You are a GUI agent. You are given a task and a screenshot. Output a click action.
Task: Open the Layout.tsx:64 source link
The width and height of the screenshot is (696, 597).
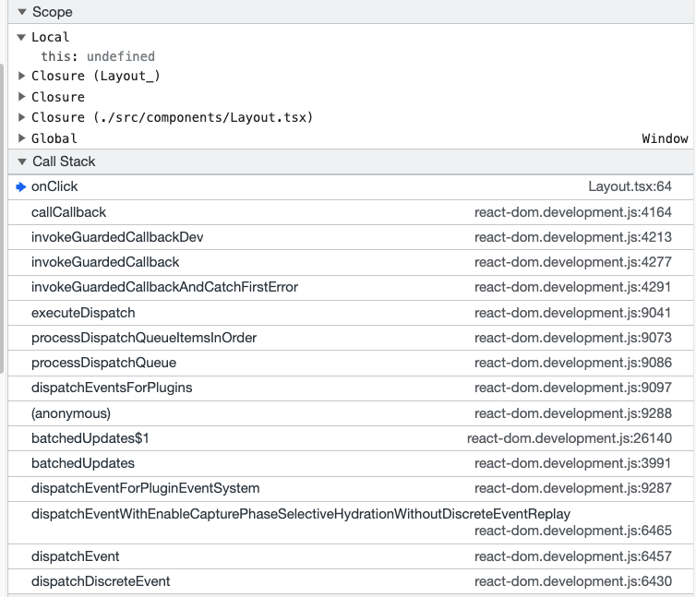tap(630, 187)
